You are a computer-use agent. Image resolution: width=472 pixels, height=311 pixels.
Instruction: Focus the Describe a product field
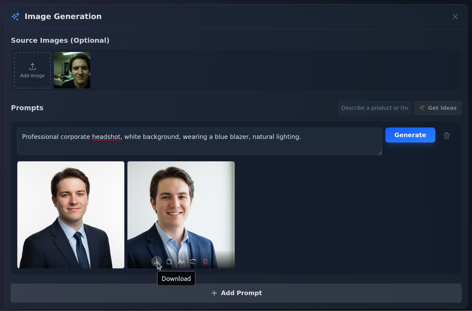(x=374, y=108)
